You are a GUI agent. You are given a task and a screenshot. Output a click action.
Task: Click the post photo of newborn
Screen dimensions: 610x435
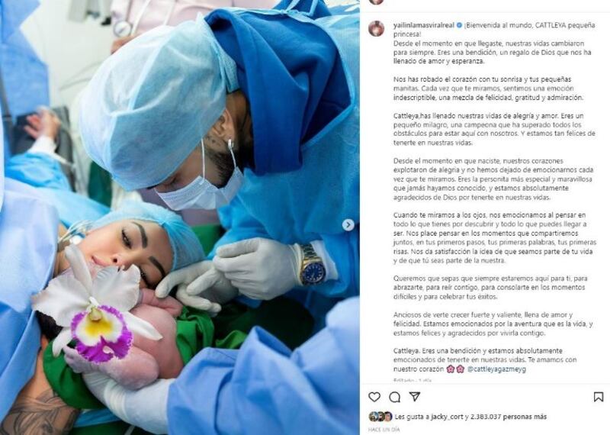[180, 217]
